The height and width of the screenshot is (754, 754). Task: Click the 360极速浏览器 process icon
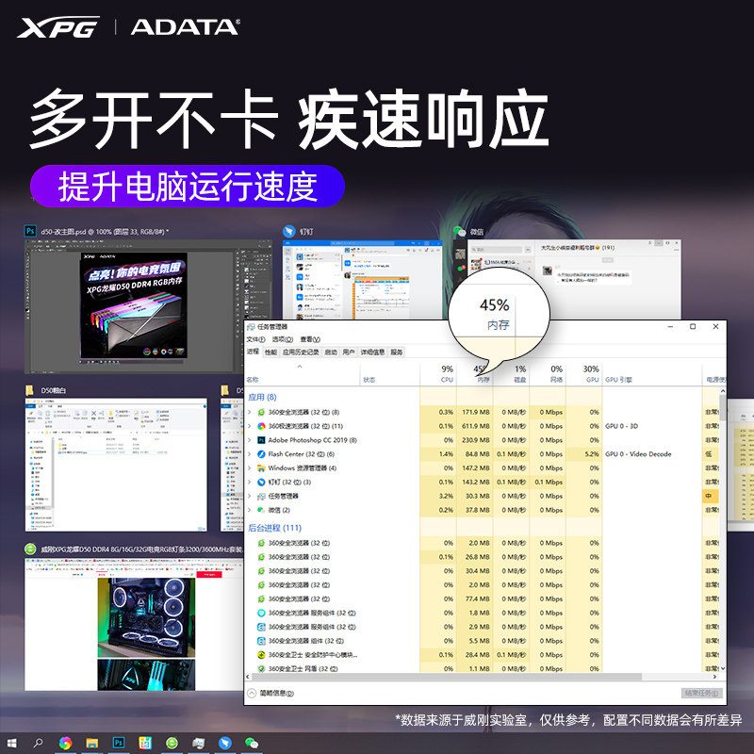coord(261,426)
